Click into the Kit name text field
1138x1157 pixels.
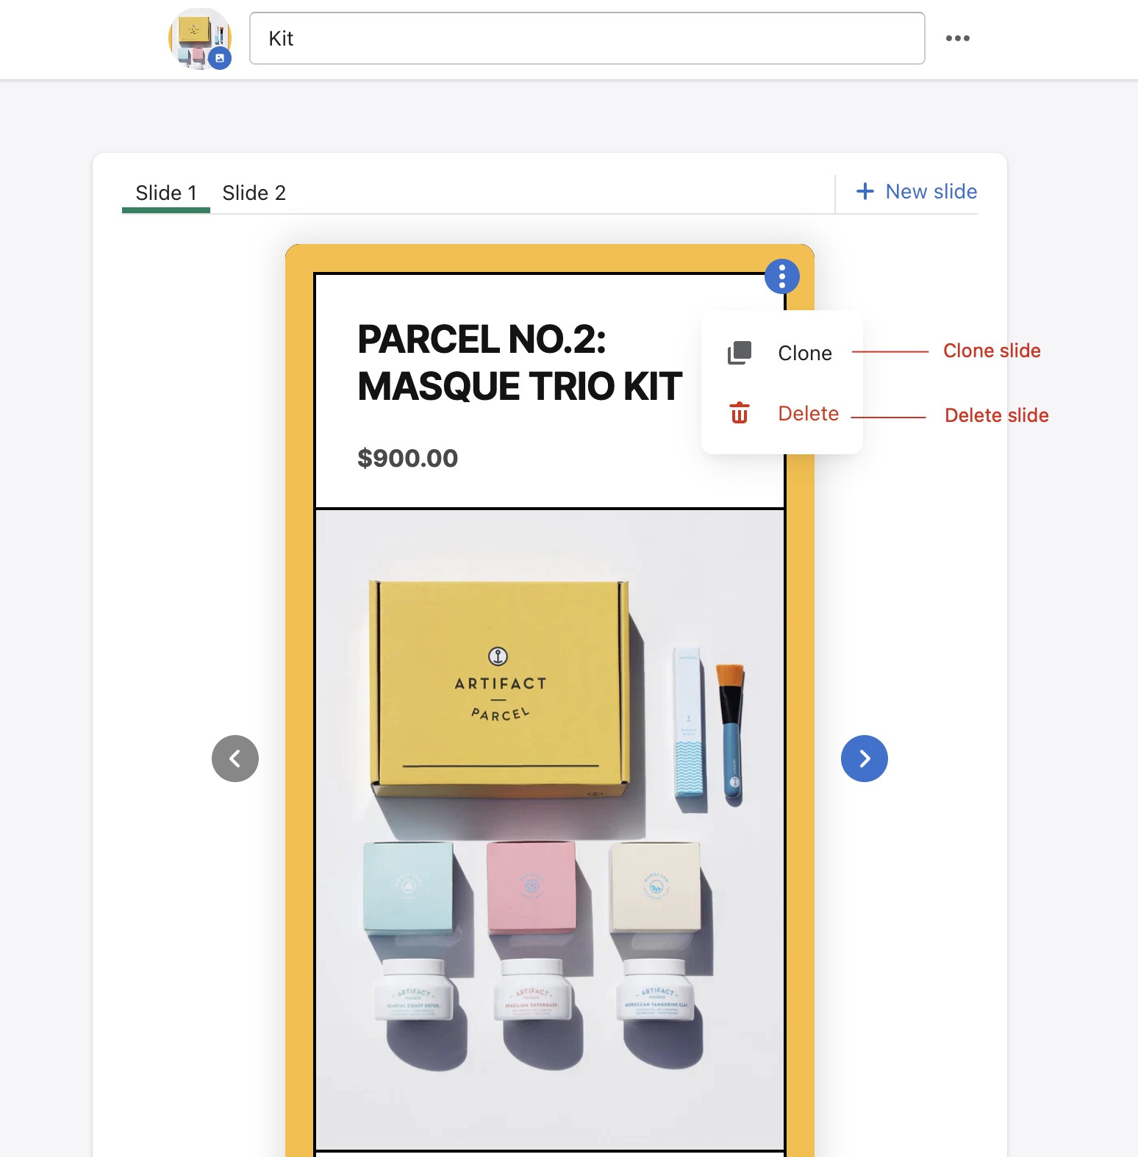(587, 38)
